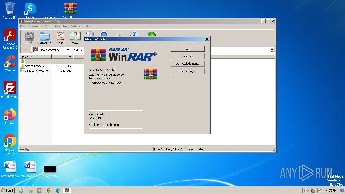
Task: Open the Help menu
Action: [86, 26]
